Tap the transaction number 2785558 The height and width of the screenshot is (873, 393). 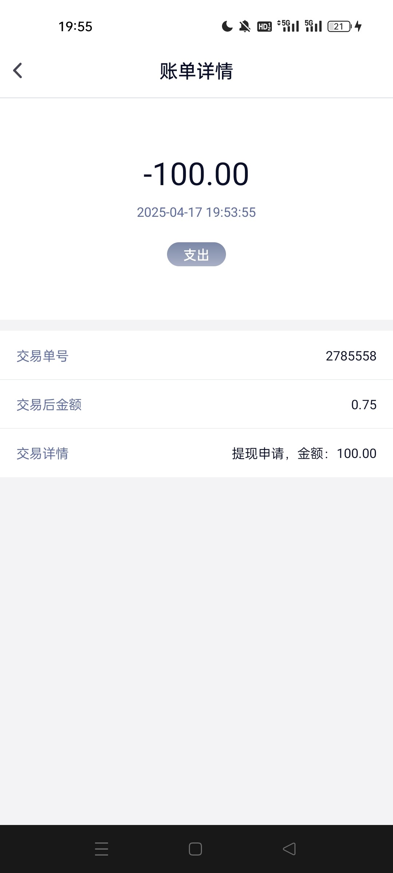click(351, 356)
